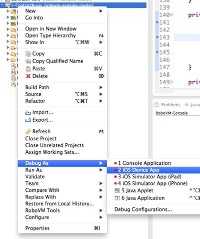Click the Java Application icon

pyautogui.click(x=117, y=198)
